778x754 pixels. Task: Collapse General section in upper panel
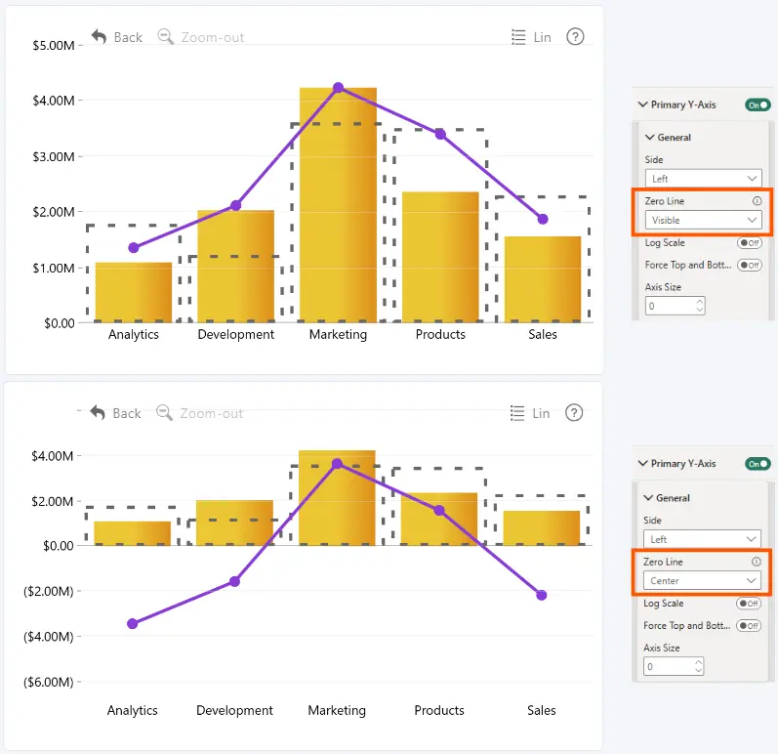point(650,137)
